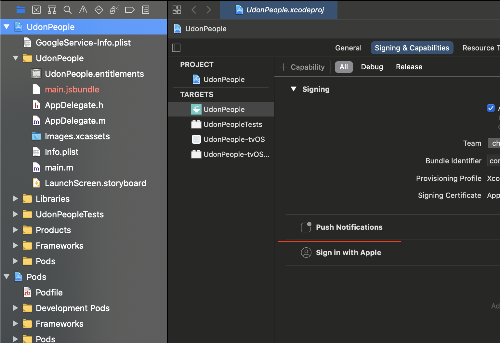This screenshot has height=343, width=500.
Task: Open the Debug navigator
Action: [x=114, y=10]
